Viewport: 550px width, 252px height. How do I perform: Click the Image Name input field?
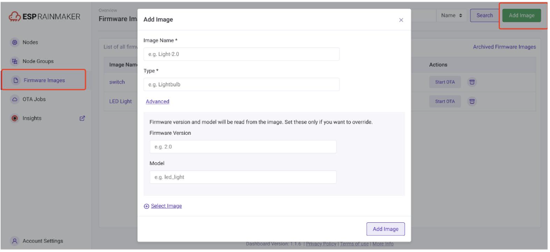241,54
